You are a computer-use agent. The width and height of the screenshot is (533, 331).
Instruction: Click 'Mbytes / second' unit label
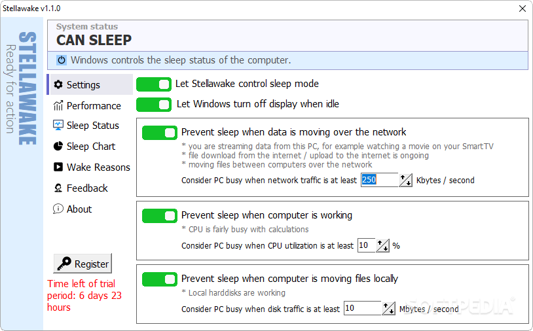pos(429,309)
